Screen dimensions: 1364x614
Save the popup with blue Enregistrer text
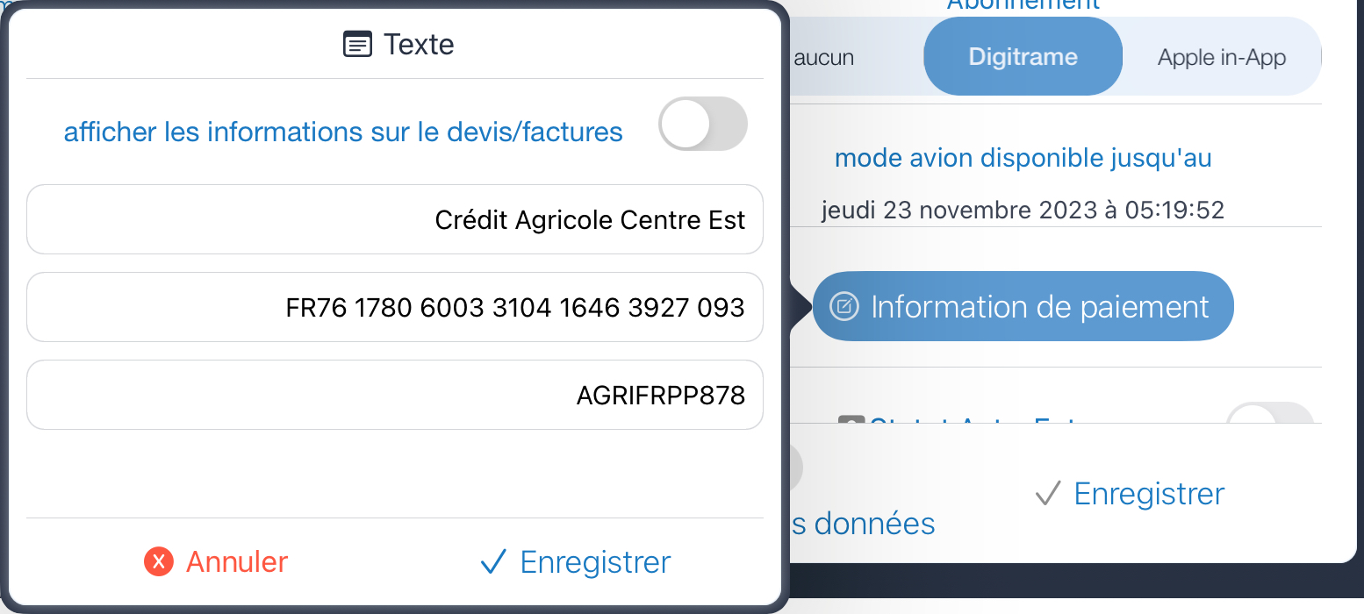click(x=596, y=561)
